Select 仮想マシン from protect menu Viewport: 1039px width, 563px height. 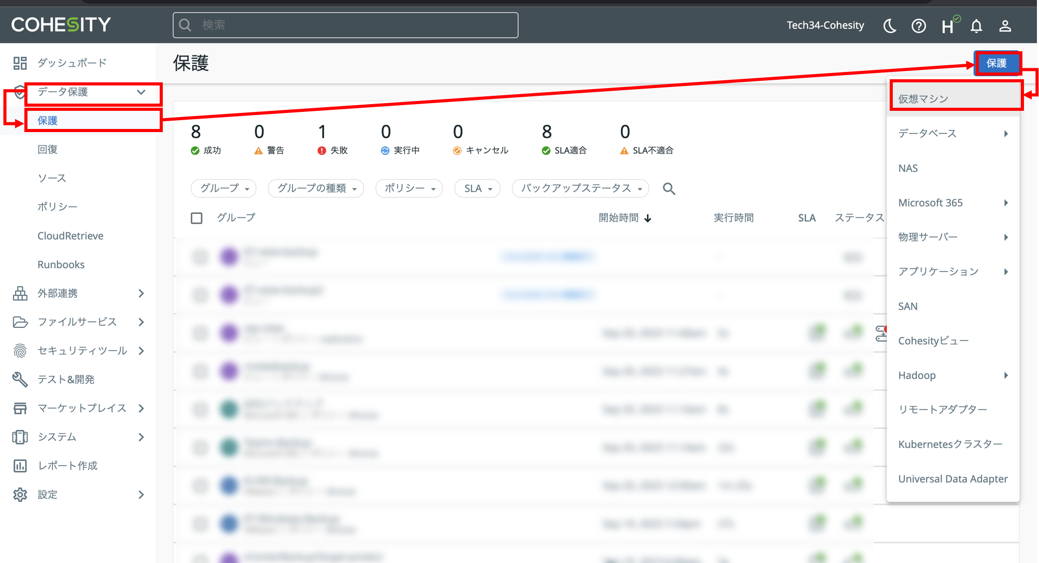(953, 99)
